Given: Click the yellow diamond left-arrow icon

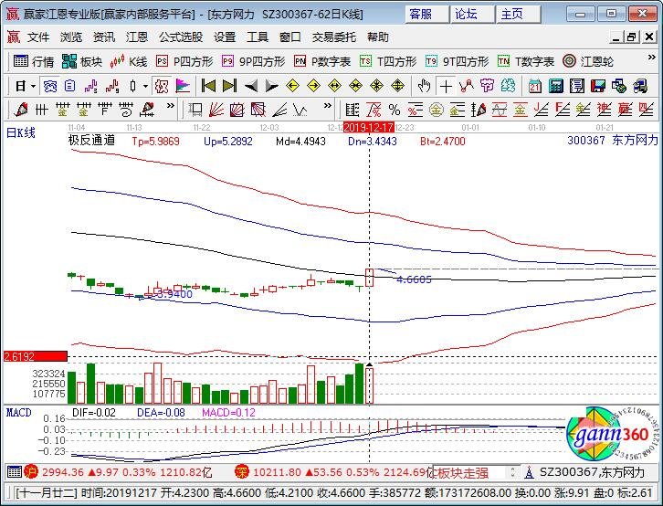Looking at the screenshot, I should [x=292, y=86].
